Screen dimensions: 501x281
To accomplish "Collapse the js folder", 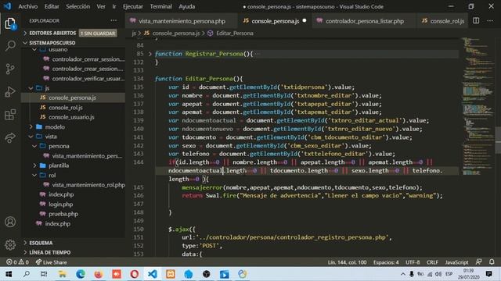I will click(x=47, y=88).
